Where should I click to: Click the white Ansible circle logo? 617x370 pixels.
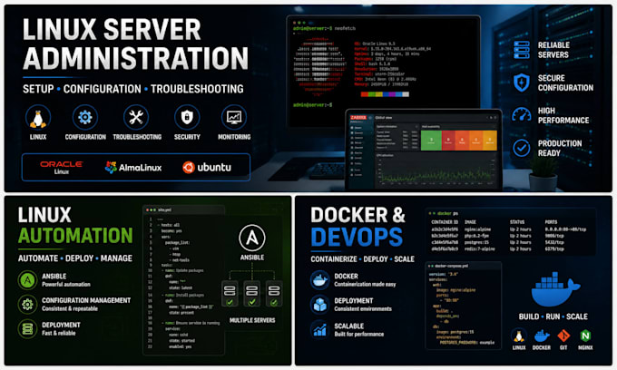[252, 239]
